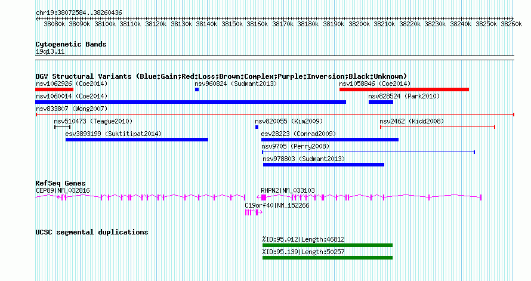Select nsv820055 (Kim2009) label
531x281 pixels.
click(289, 121)
